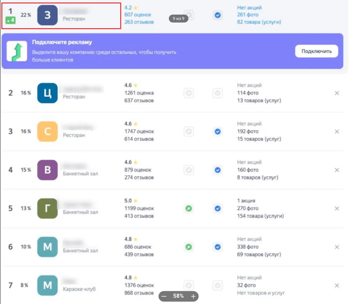Screen dimensions: 355x304
Task: Click the blue З avatar in row 1
Action: click(x=47, y=15)
